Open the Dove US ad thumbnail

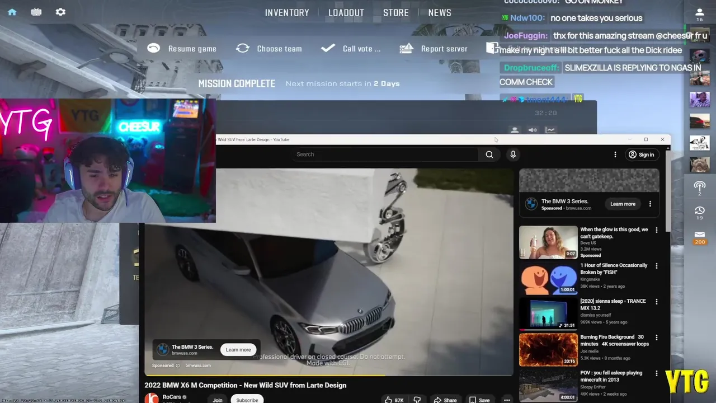click(x=548, y=242)
